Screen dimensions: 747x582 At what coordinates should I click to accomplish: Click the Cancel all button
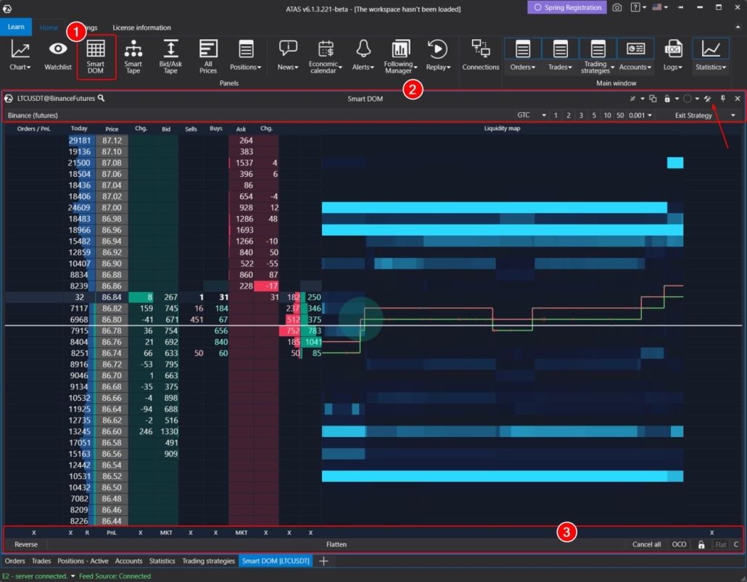[645, 544]
